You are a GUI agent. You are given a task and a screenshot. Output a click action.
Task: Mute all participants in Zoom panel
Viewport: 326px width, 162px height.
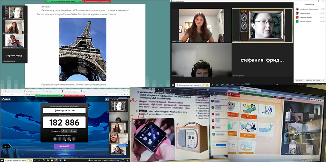point(313,80)
